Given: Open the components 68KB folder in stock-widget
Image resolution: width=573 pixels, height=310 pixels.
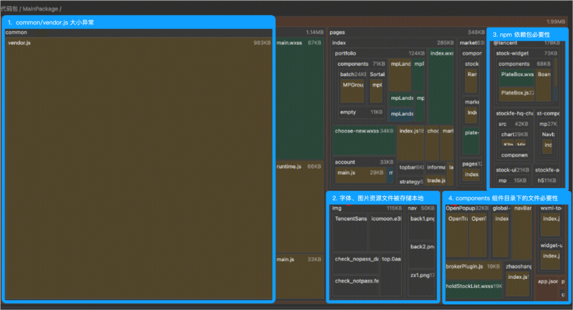Looking at the screenshot, I should tap(524, 64).
